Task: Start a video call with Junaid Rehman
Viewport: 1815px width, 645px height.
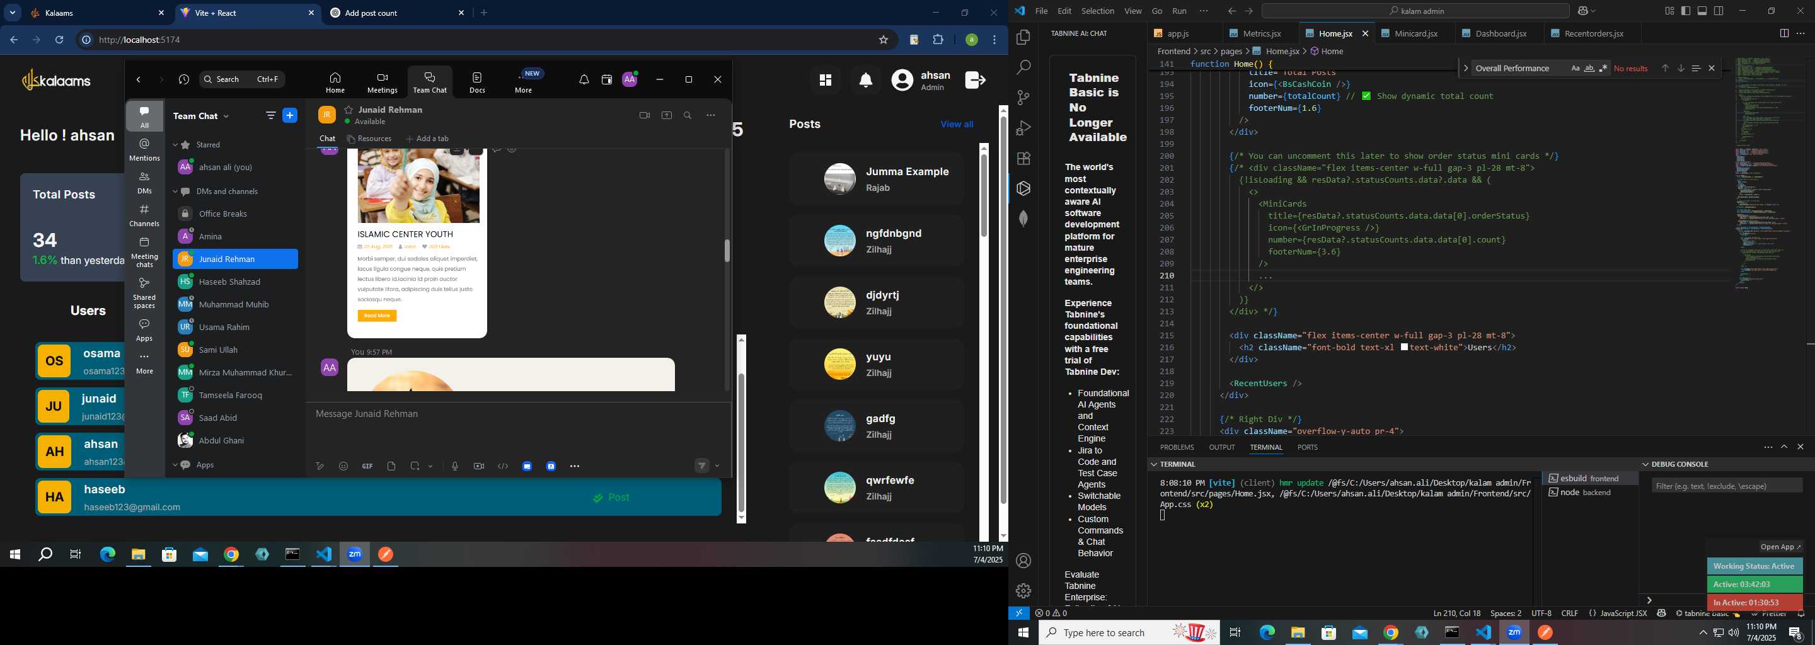Action: 644,115
